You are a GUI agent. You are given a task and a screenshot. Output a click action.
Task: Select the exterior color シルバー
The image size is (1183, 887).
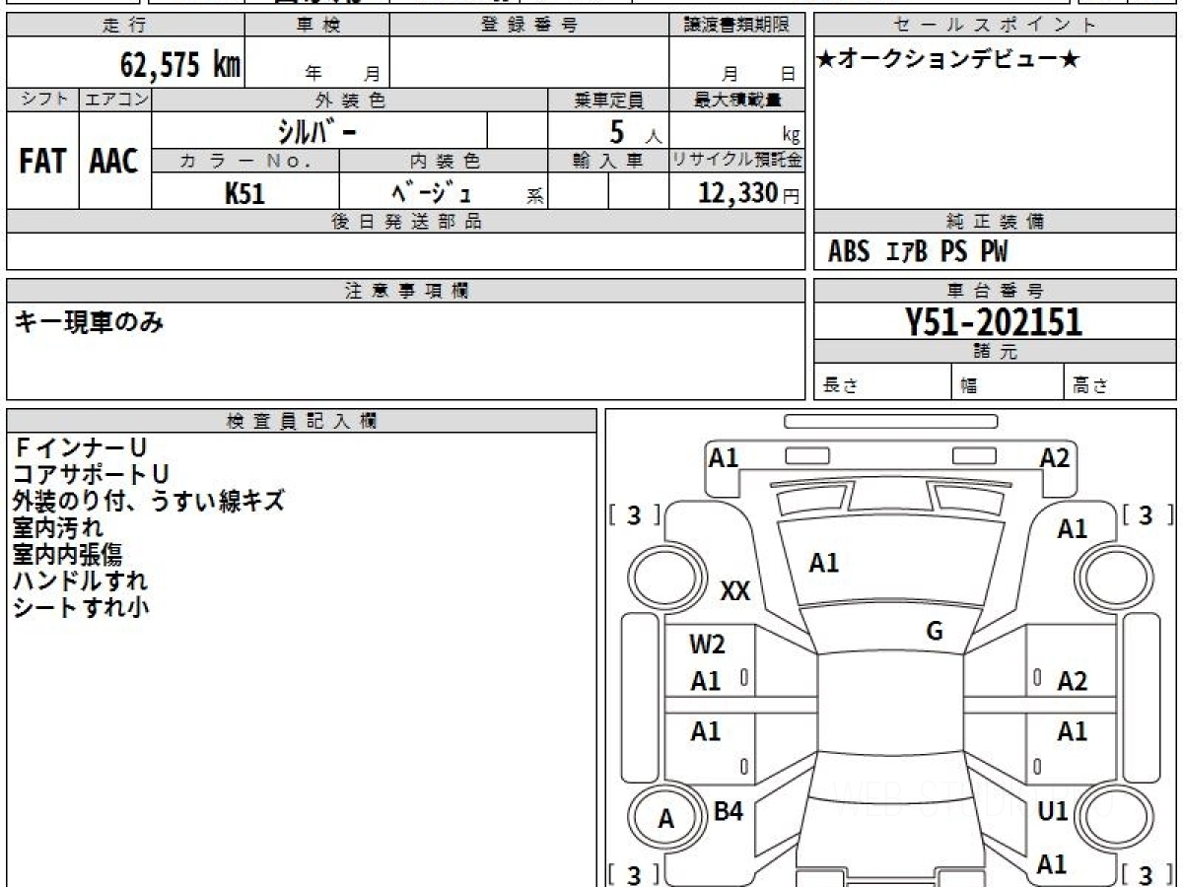click(x=315, y=130)
